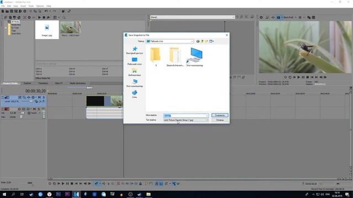Switch to the Transitions tab
This screenshot has height=198, width=353.
(43, 83)
